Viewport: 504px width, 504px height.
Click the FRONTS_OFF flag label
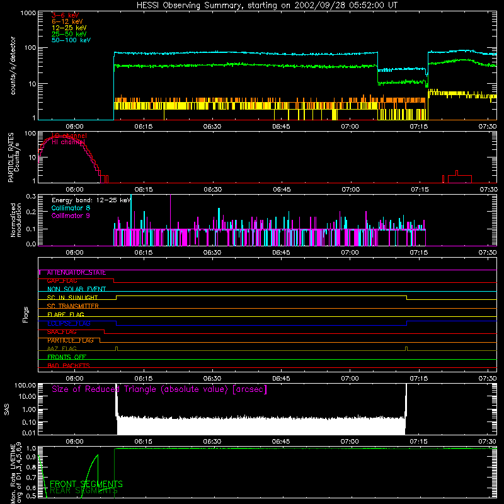click(67, 357)
